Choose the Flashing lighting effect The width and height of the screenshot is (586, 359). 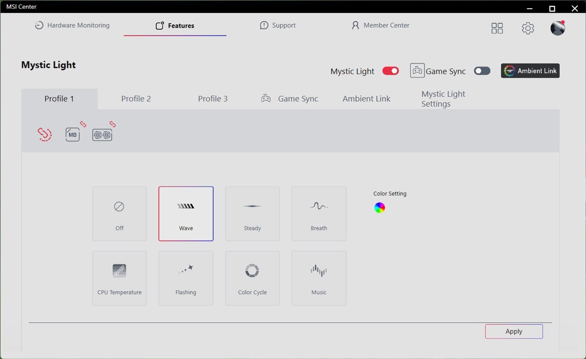click(x=186, y=278)
